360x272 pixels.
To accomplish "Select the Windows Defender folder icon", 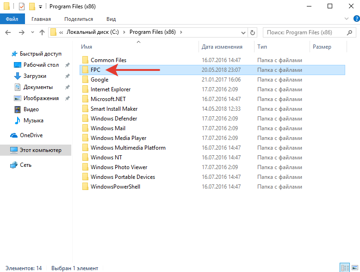I will pyautogui.click(x=85, y=119).
